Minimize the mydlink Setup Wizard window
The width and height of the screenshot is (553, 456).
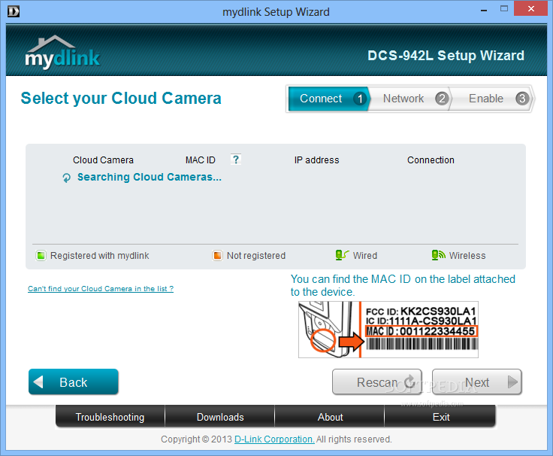(x=484, y=10)
